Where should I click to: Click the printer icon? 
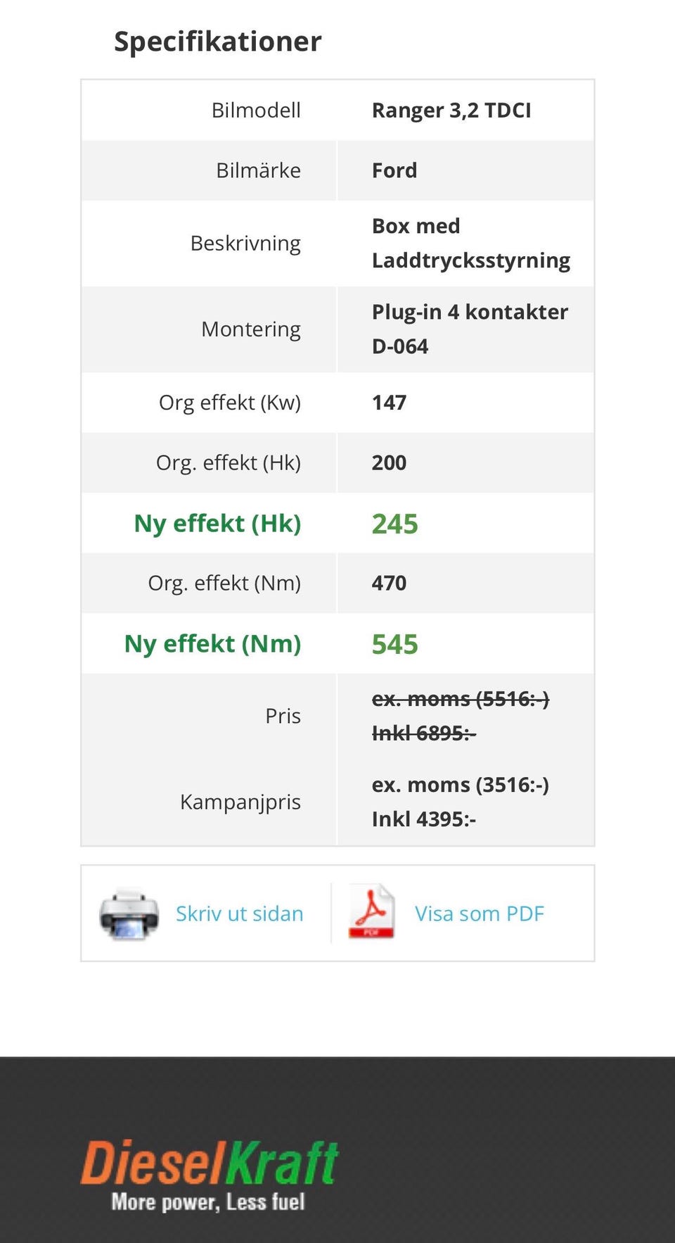pyautogui.click(x=129, y=914)
